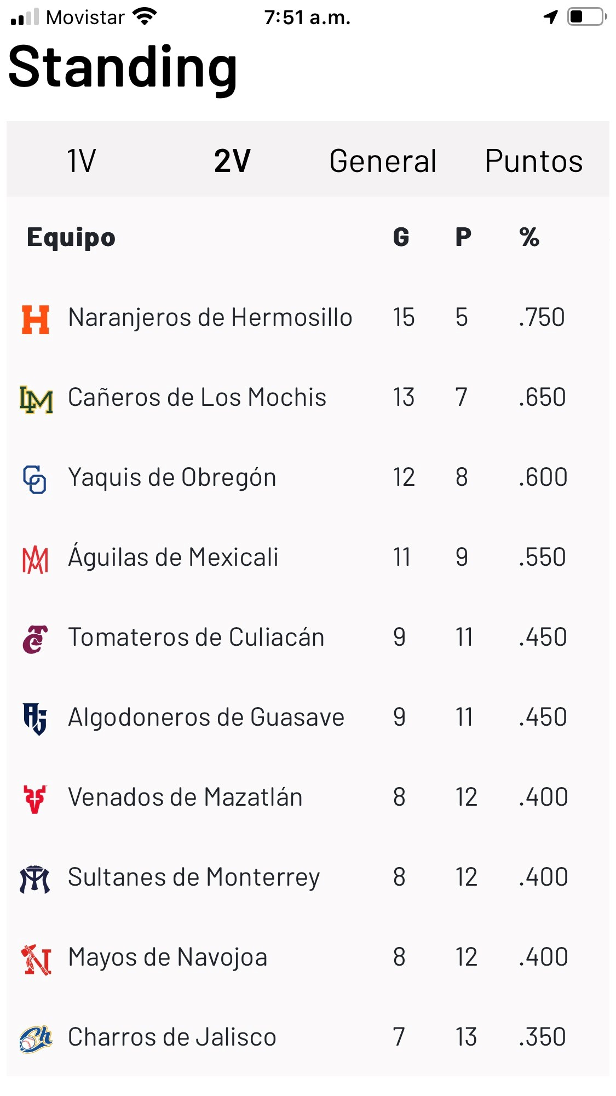Tap the Águilas de Mexicali logo
Image resolution: width=616 pixels, height=1096 pixels.
(x=36, y=560)
